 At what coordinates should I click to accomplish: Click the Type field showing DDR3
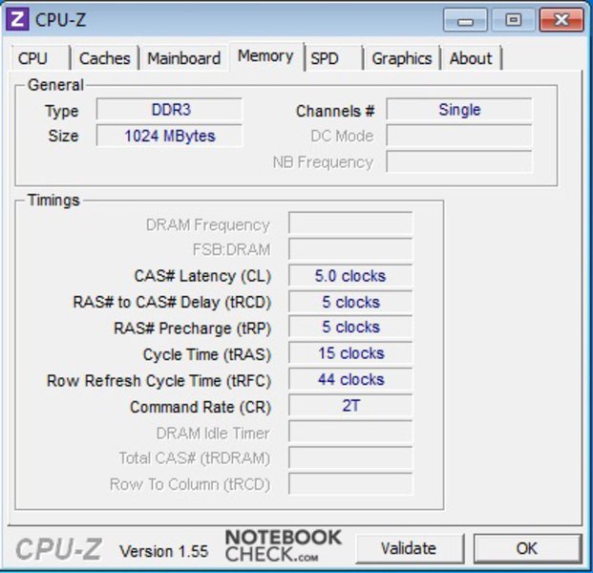click(x=169, y=110)
